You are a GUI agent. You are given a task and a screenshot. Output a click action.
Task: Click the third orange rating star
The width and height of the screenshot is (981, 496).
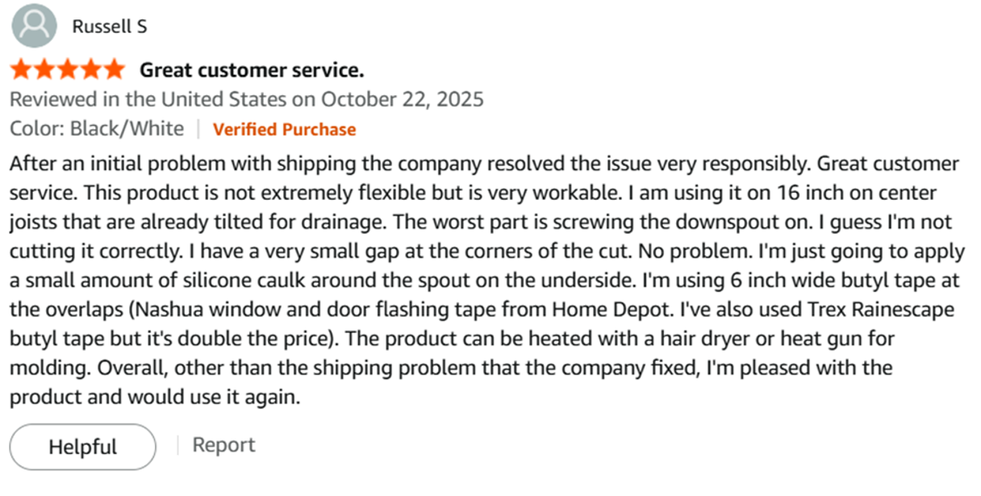click(x=68, y=69)
